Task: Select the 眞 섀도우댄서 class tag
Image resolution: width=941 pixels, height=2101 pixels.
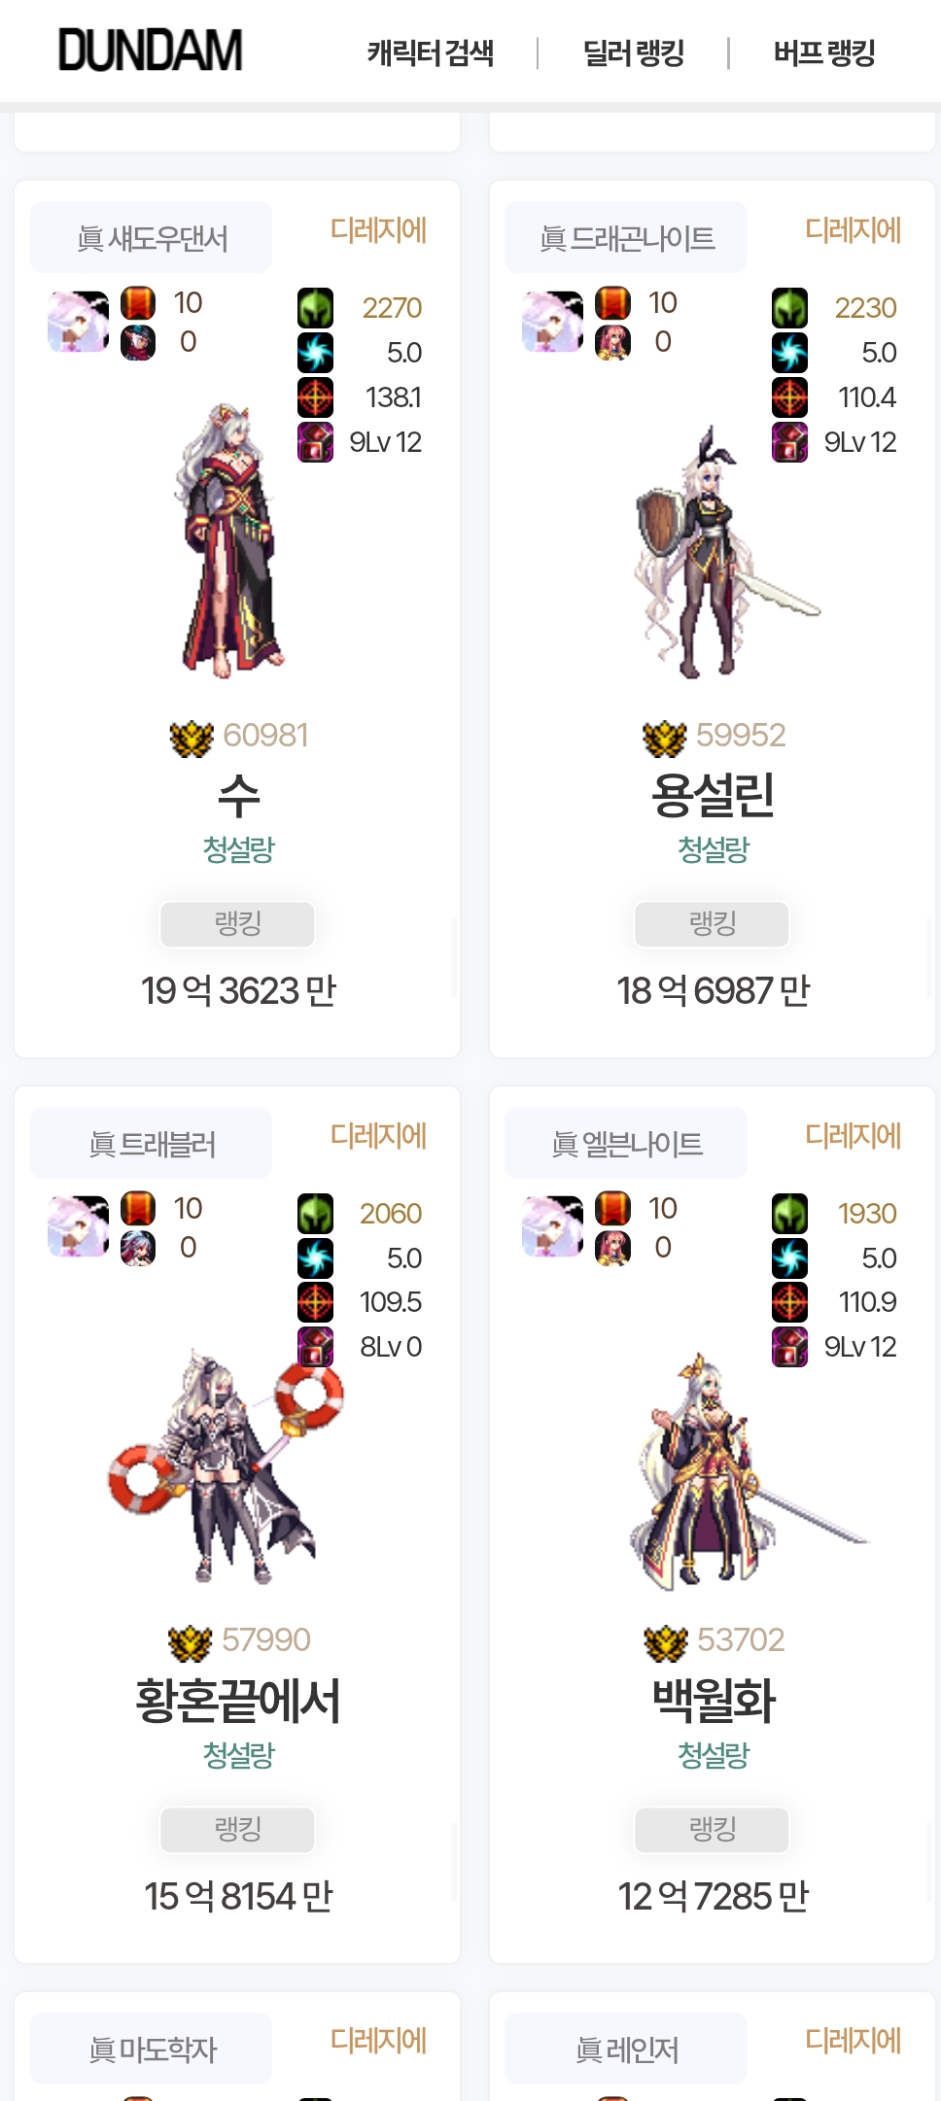Action: [x=152, y=237]
